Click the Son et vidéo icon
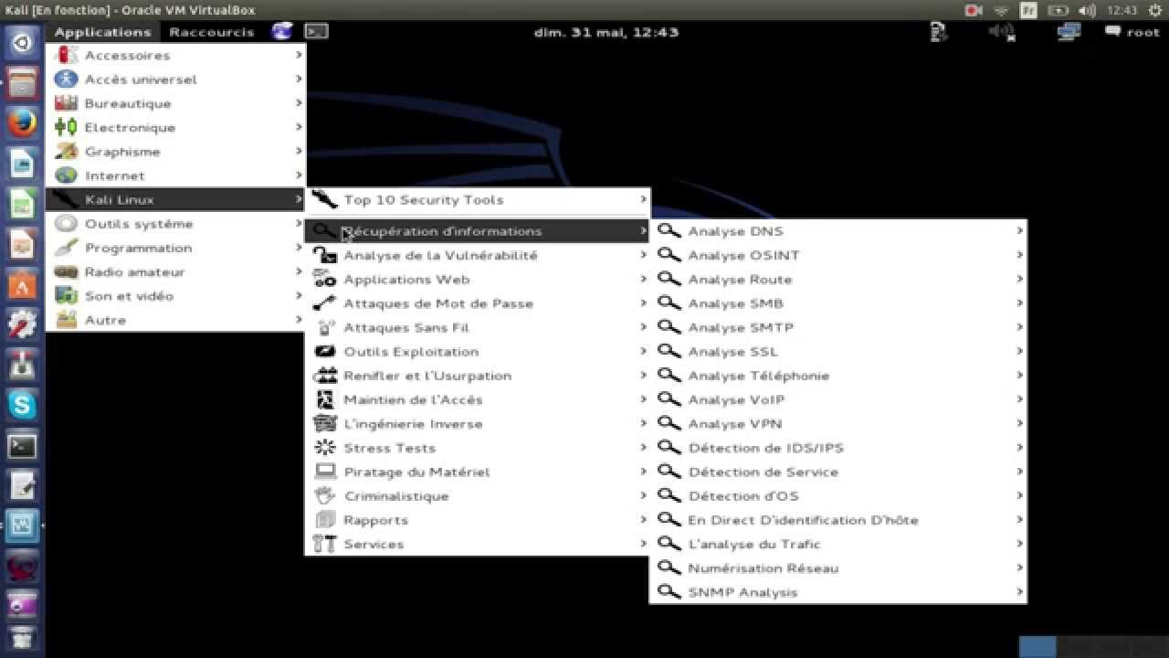 point(66,295)
